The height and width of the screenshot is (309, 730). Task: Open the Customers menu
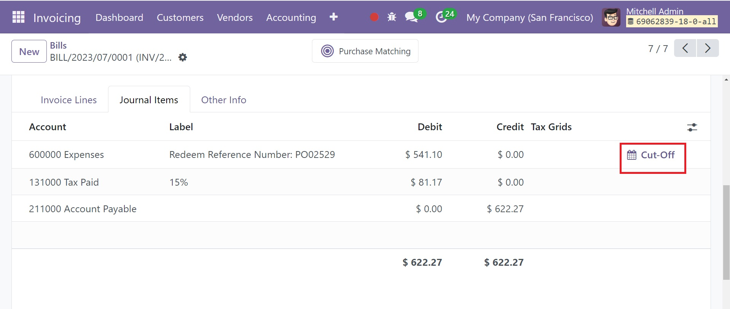pos(180,17)
